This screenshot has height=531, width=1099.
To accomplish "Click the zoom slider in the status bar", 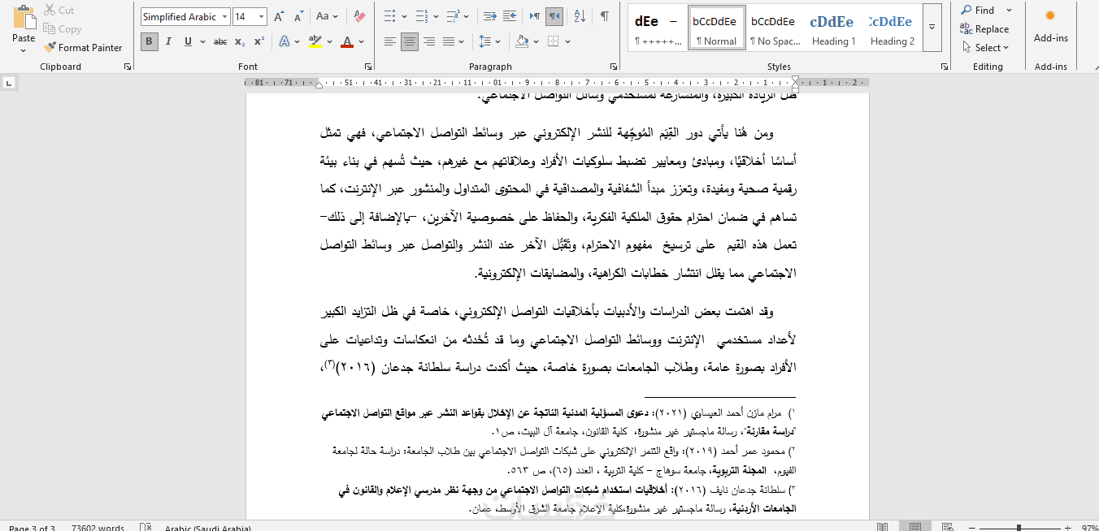I will [x=1019, y=527].
